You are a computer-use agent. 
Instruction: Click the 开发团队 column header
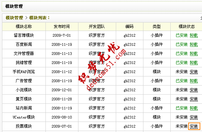(97, 27)
